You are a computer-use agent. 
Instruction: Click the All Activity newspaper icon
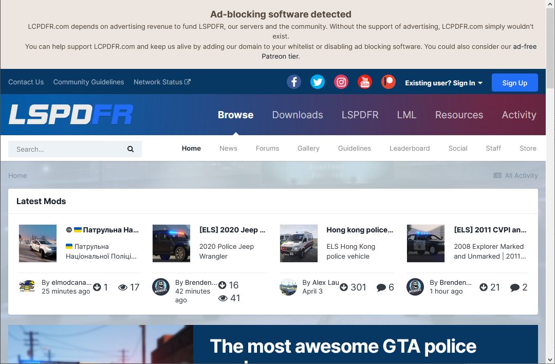[497, 175]
